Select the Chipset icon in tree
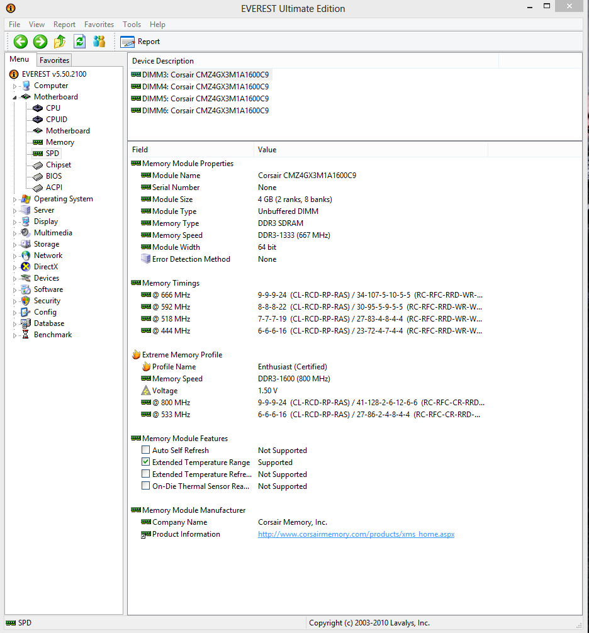This screenshot has width=589, height=633. 38,165
